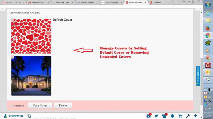Close the Premium Events tab
The image size is (213, 119).
97,3
